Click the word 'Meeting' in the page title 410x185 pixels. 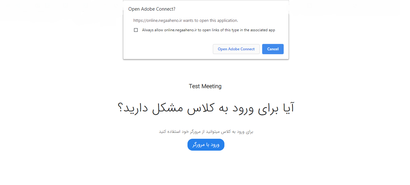(x=211, y=86)
